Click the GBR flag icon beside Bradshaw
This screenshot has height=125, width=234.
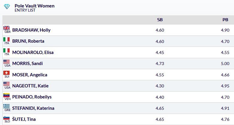coord(6,28)
